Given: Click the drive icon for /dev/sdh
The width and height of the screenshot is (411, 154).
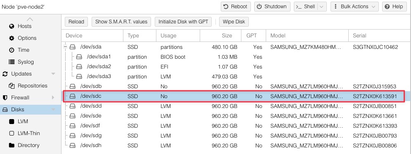Looking at the screenshot, I should coord(73,145).
